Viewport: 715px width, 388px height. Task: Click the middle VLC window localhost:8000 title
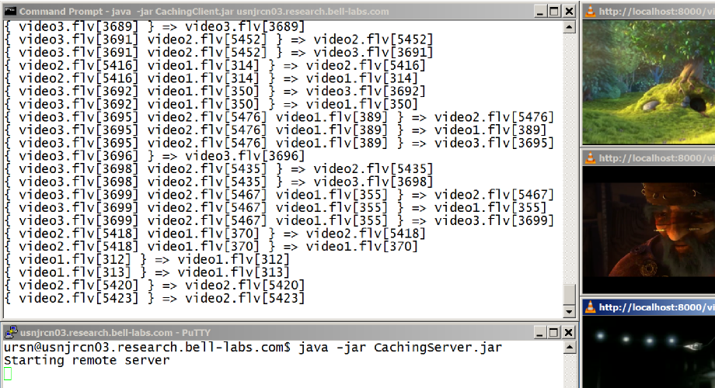(x=657, y=158)
